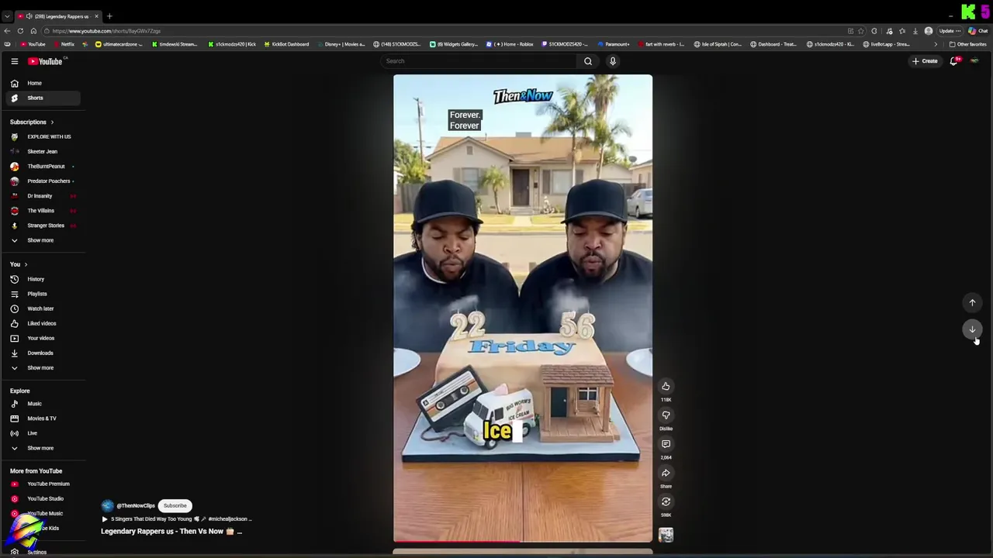Screen dimensions: 993x558
Task: Select Shorts in the sidebar
Action: (x=43, y=98)
